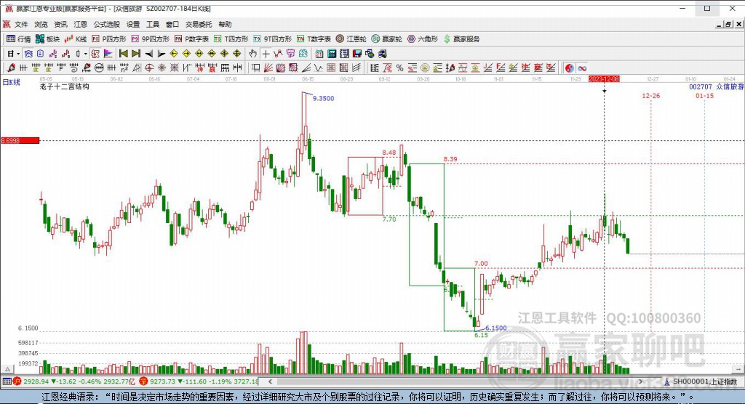Open the 帮助 menu
Viewport: 745px width, 404px height.
(x=225, y=24)
